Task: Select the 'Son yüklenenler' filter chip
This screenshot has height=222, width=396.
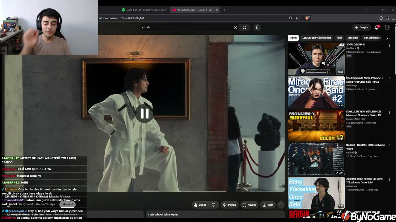Action: (372, 38)
